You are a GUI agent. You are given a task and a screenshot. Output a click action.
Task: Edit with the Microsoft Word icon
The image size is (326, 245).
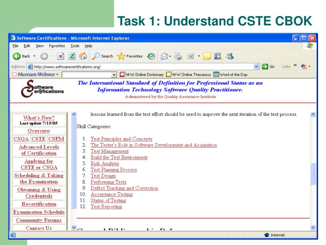[191, 56]
